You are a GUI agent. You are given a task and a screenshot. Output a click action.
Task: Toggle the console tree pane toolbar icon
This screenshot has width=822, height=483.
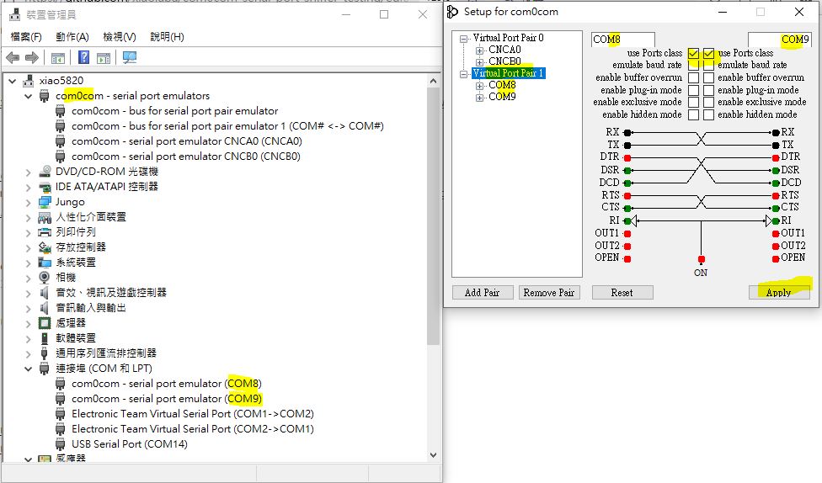click(x=57, y=57)
